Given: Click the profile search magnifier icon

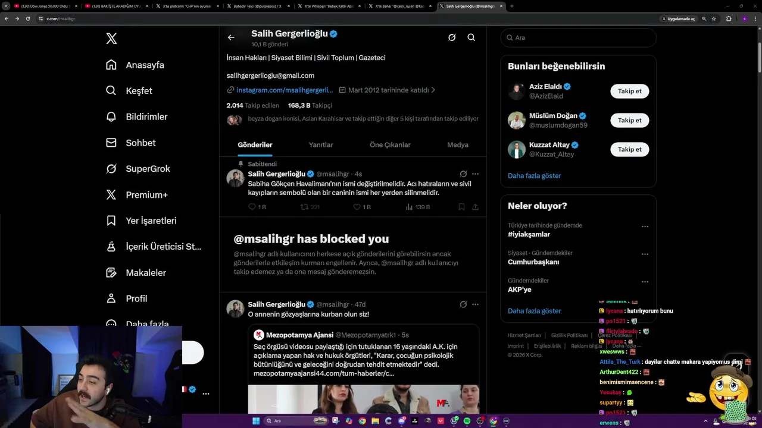Looking at the screenshot, I should click(471, 37).
